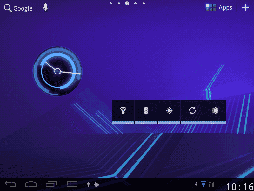Tap the Back navigation button
This screenshot has height=191, width=254.
tap(10, 184)
